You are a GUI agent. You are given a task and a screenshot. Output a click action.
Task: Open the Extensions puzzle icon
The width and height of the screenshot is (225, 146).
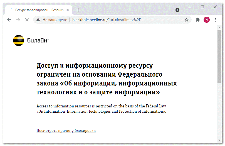click(x=198, y=20)
